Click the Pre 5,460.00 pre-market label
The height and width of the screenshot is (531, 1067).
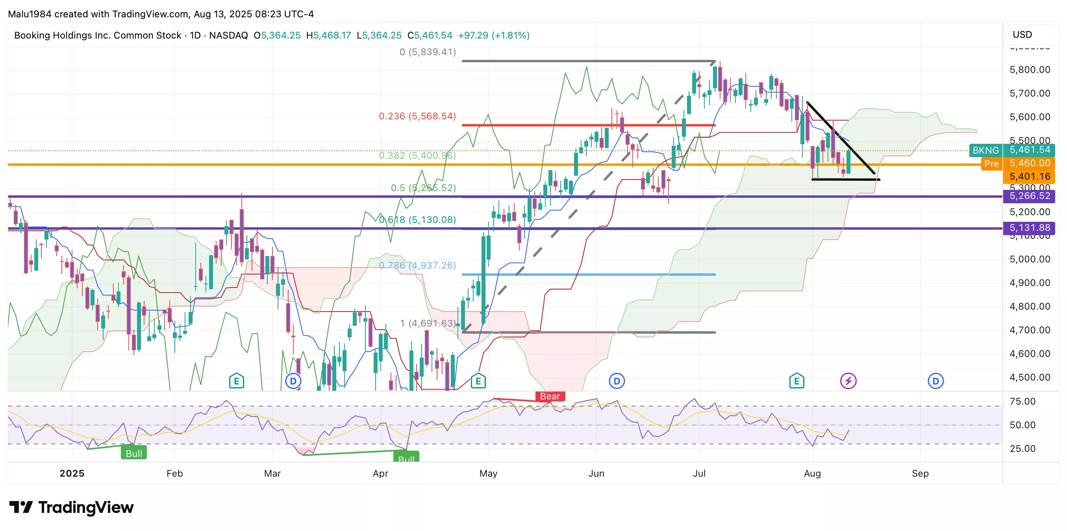point(1018,163)
